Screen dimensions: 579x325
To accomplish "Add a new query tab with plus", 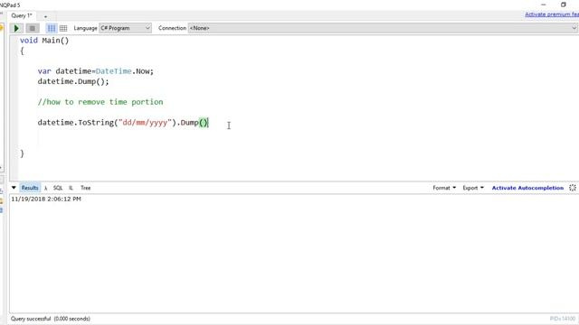I will [x=45, y=16].
